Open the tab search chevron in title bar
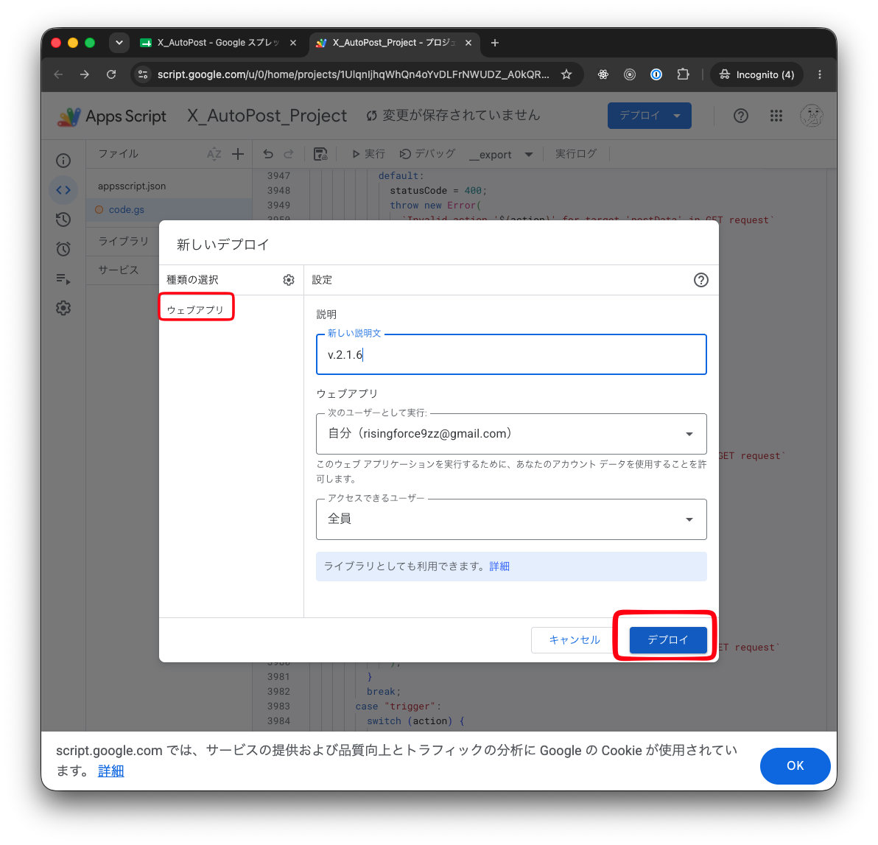 [x=119, y=43]
